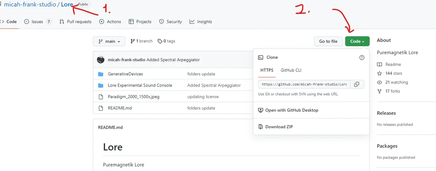Click the Readme link in About
Screen dimensions: 436x171
pos(389,64)
